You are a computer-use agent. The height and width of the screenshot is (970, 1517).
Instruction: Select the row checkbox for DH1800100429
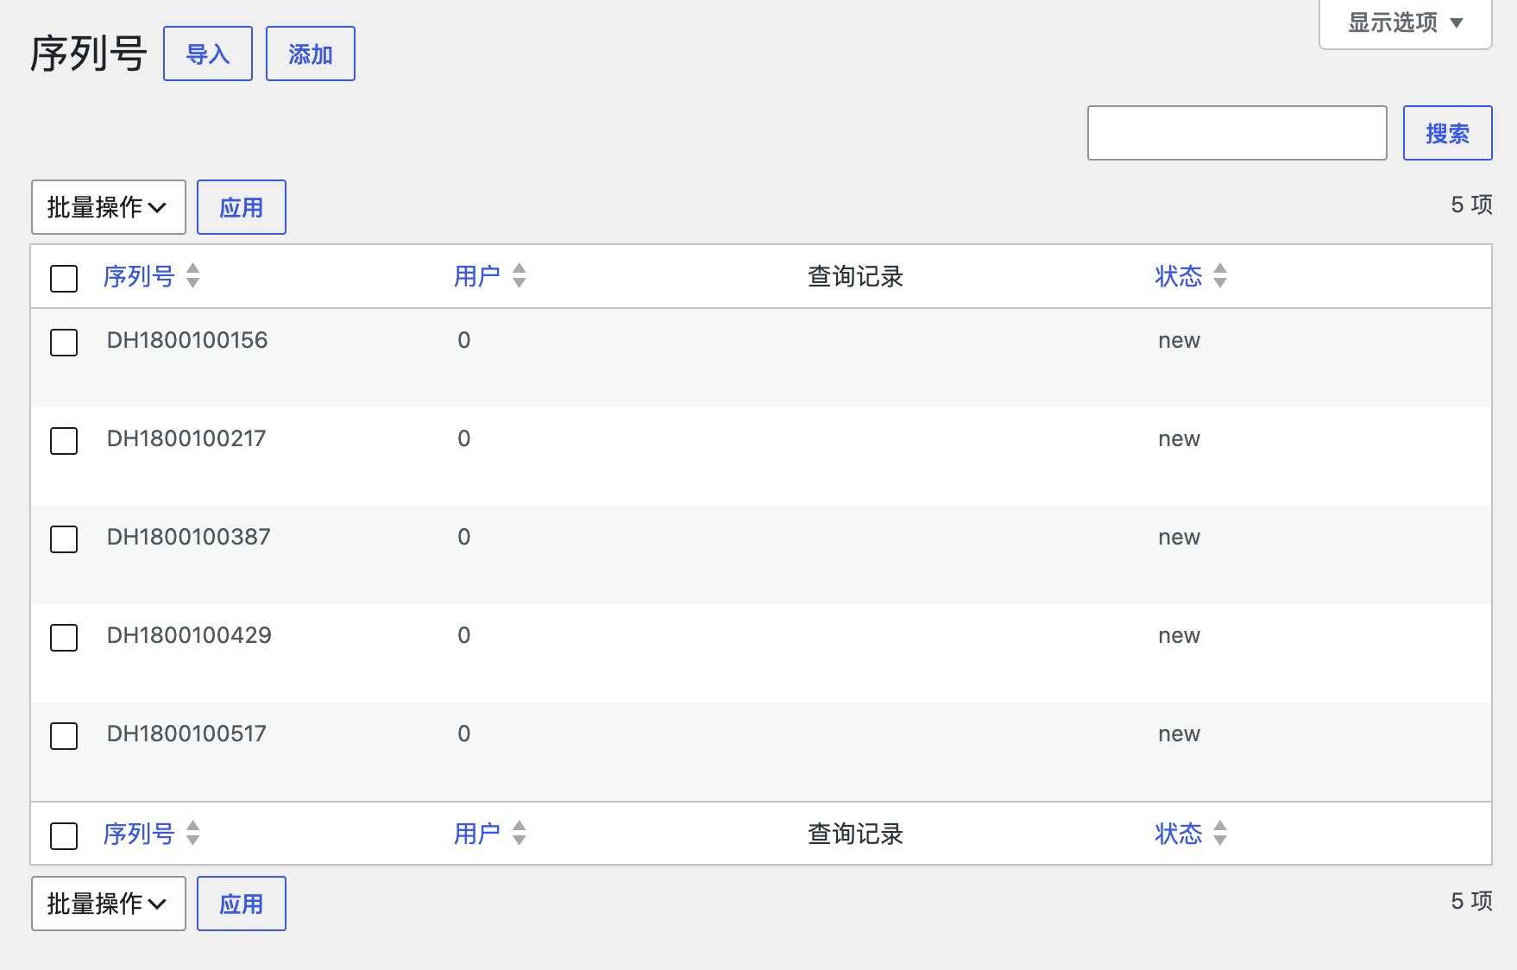click(64, 638)
